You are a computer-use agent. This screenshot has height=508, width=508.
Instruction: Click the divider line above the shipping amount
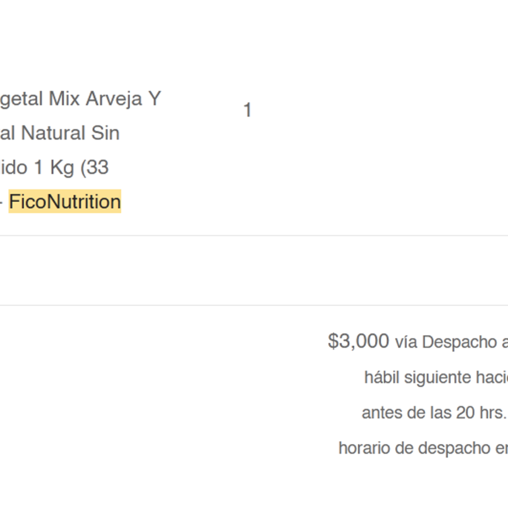tap(254, 305)
